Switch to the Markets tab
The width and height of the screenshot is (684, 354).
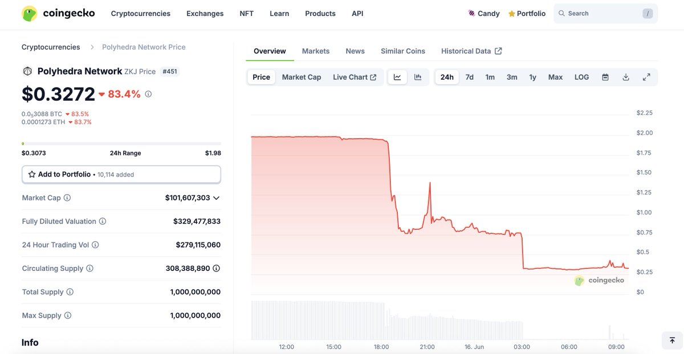316,51
